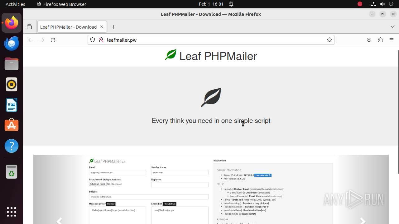The width and height of the screenshot is (399, 224).
Task: Open the extensions puzzle icon
Action: [x=380, y=40]
